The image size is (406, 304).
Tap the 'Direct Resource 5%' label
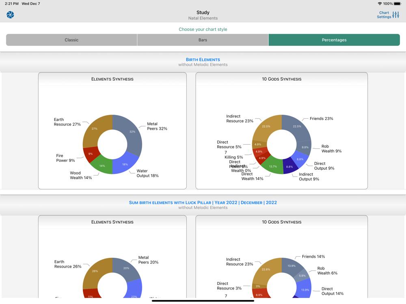pyautogui.click(x=229, y=145)
